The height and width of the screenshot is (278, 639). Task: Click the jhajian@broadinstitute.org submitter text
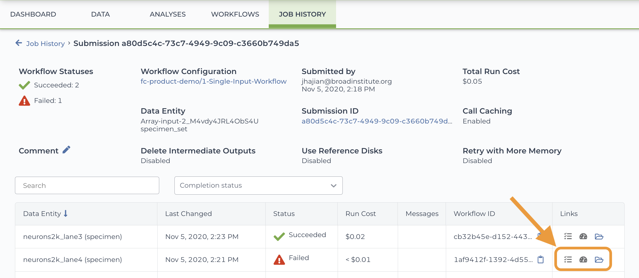(x=346, y=81)
